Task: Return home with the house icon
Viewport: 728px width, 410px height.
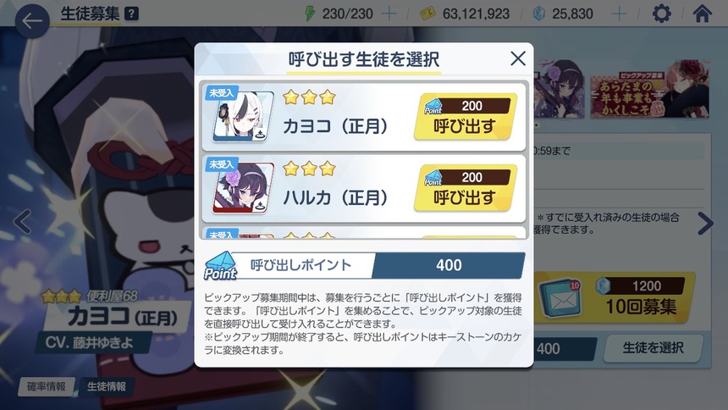Action: tap(703, 14)
